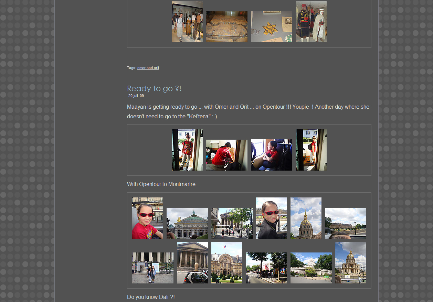Screen dimensions: 433x302
Task: View the wide Invalides building photo with lawn
Action: click(x=345, y=223)
